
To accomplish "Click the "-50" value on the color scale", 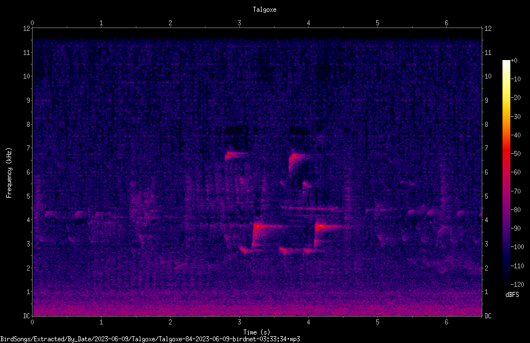I will [515, 154].
